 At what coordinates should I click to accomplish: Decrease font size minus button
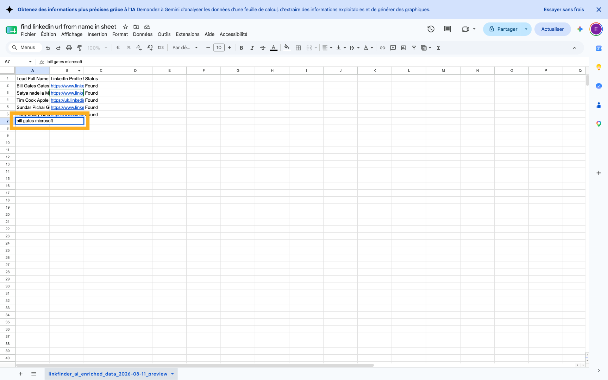pyautogui.click(x=208, y=48)
